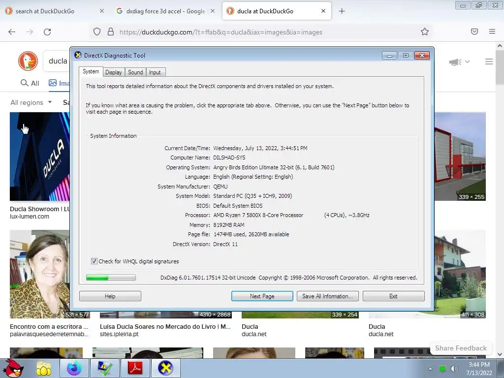Click the Help button in DxDiag
504x378 pixels.
pyautogui.click(x=110, y=296)
